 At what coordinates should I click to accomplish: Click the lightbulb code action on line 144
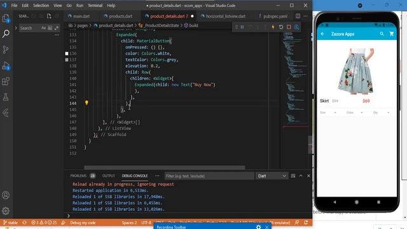(86, 103)
